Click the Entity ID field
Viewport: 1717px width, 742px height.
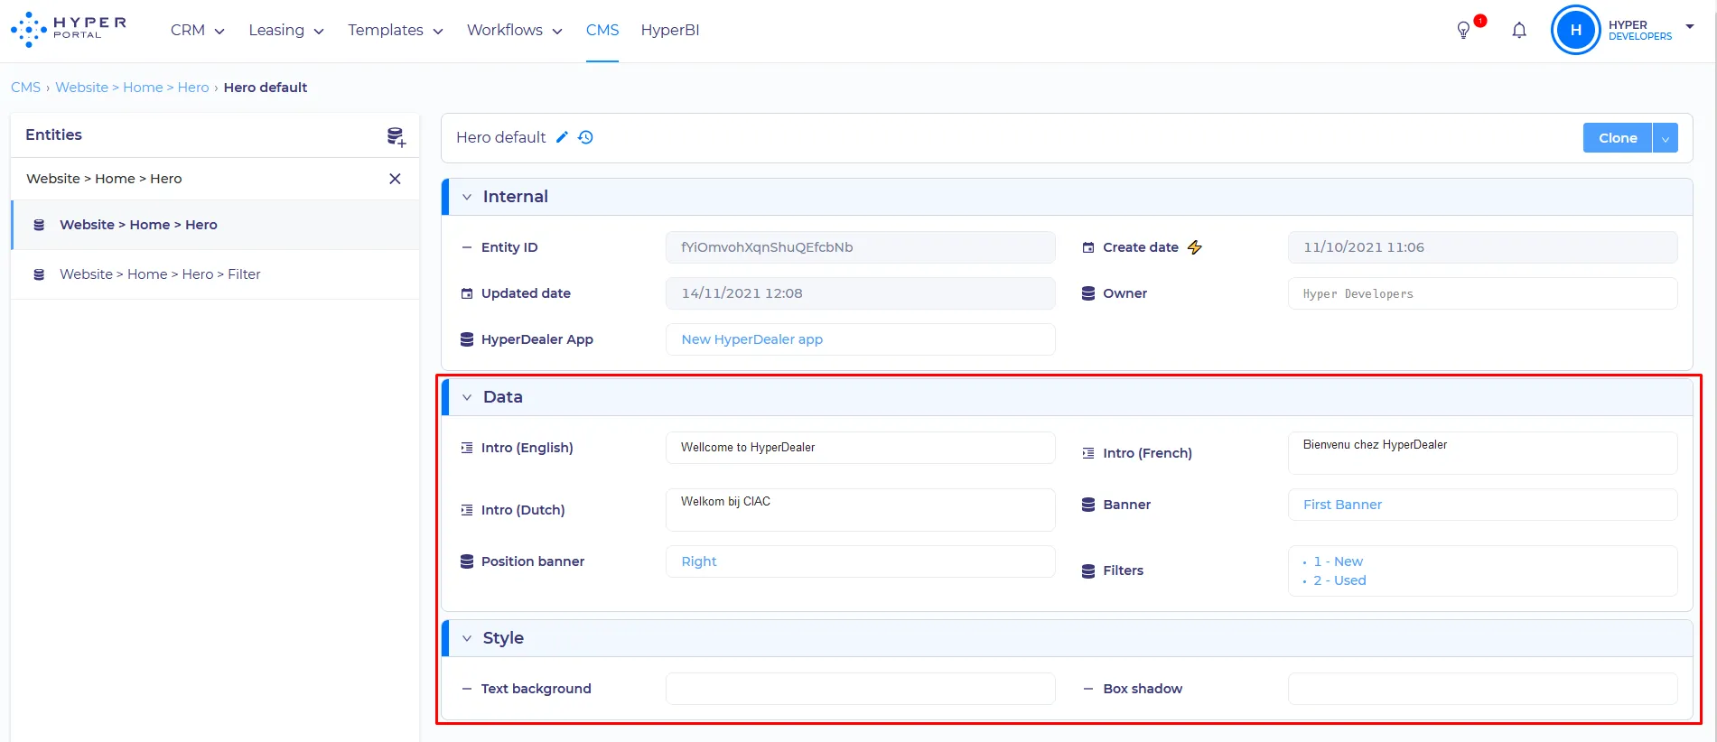pos(861,247)
